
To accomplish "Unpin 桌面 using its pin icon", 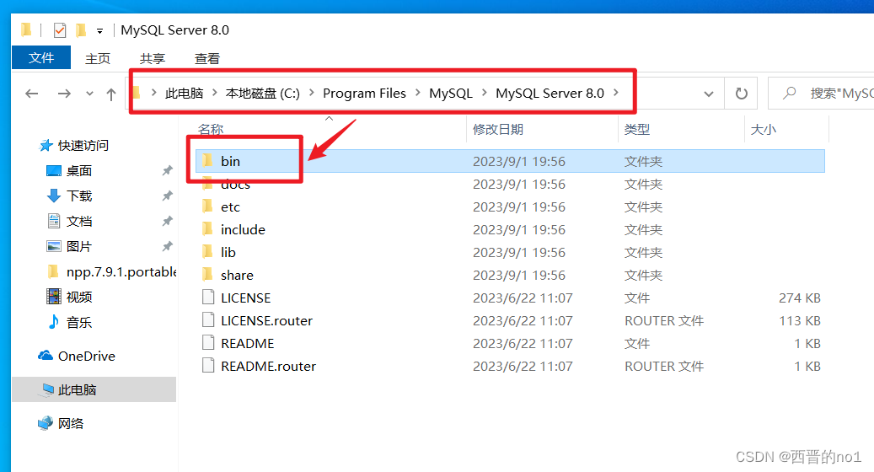I will [x=167, y=170].
